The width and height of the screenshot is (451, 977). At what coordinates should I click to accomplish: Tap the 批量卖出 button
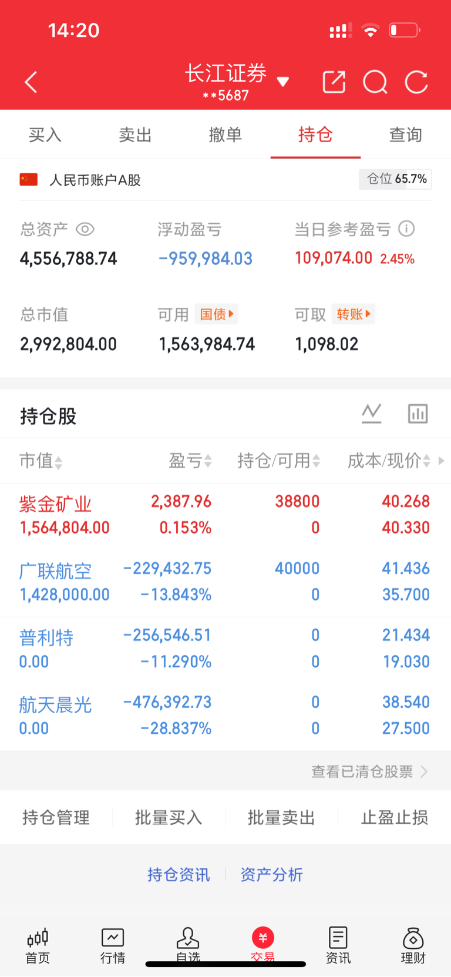(x=281, y=817)
